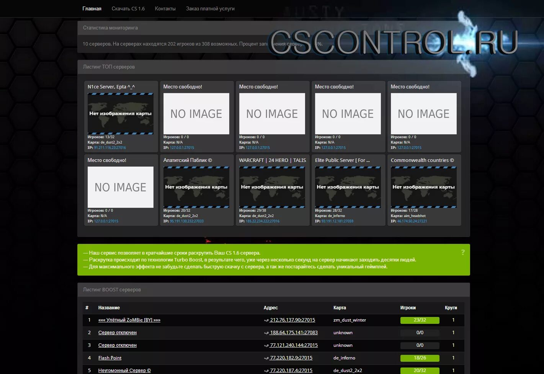Open the Главная navigation item
The height and width of the screenshot is (374, 544).
click(x=92, y=8)
